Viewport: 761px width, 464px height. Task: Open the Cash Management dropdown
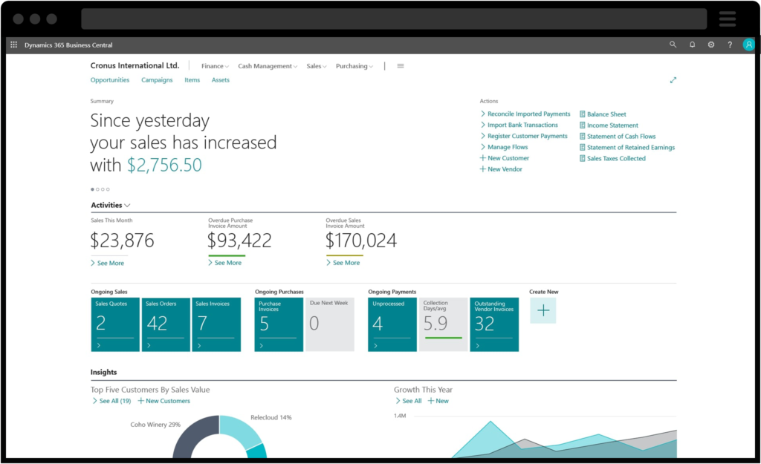(x=268, y=65)
